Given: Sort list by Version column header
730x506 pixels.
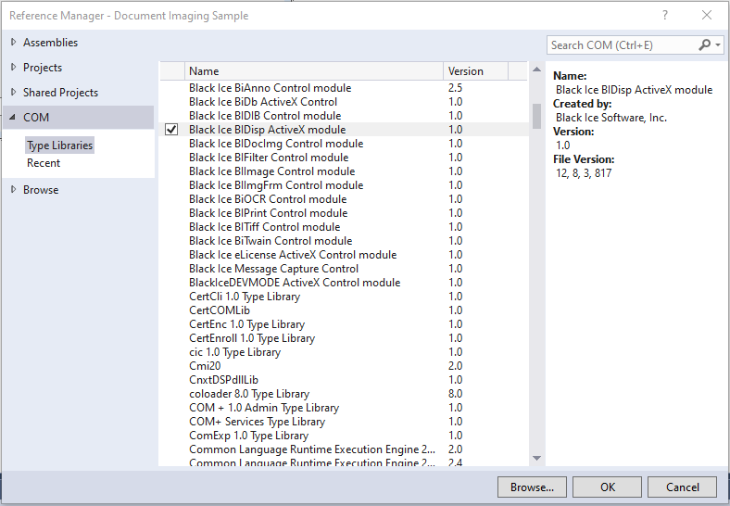Looking at the screenshot, I should [474, 71].
